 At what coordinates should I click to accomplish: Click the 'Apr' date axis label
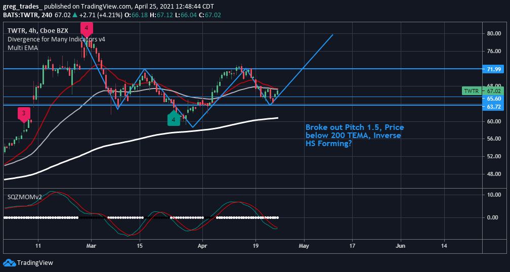[x=202, y=246]
